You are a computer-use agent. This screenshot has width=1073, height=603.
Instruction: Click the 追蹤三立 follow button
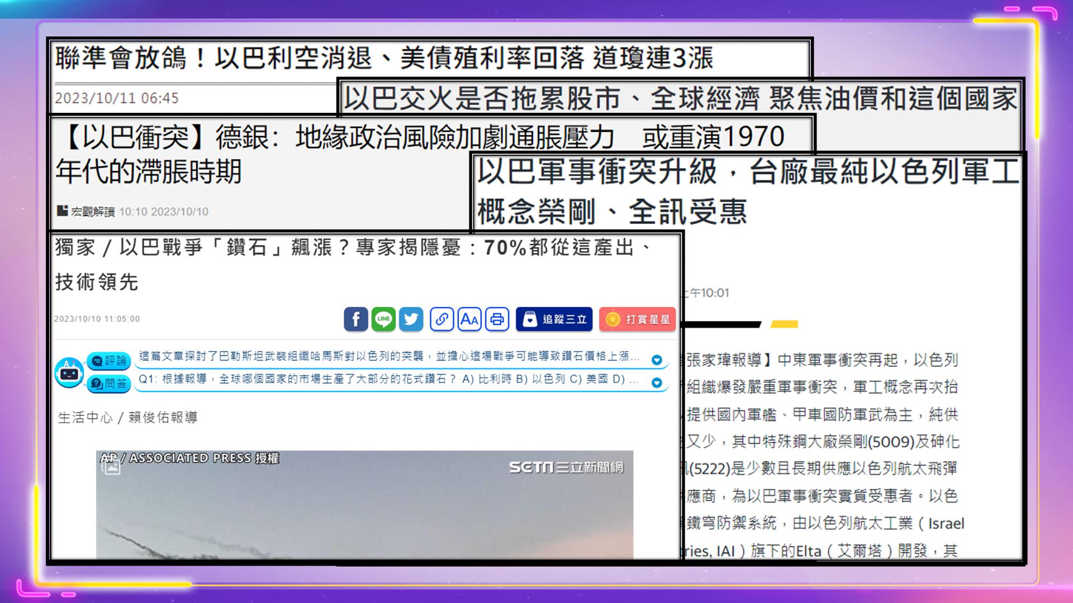pyautogui.click(x=554, y=319)
